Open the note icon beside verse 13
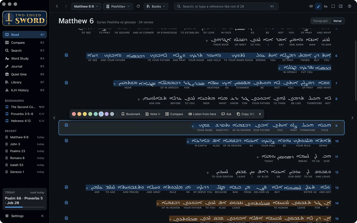Image resolution: width=357 pixels, height=223 pixels. pos(66,187)
